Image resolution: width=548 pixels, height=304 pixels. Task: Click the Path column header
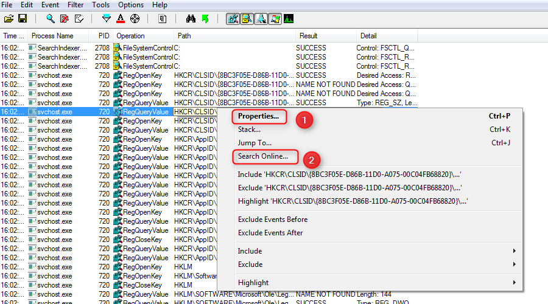(x=234, y=36)
